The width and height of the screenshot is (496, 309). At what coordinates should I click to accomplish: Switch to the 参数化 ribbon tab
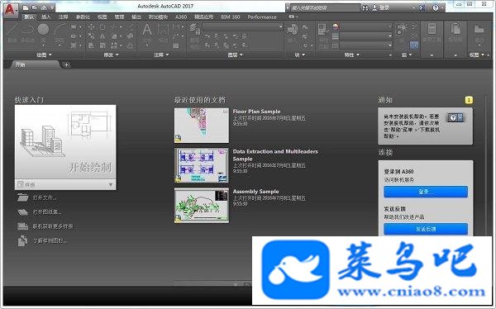(83, 17)
